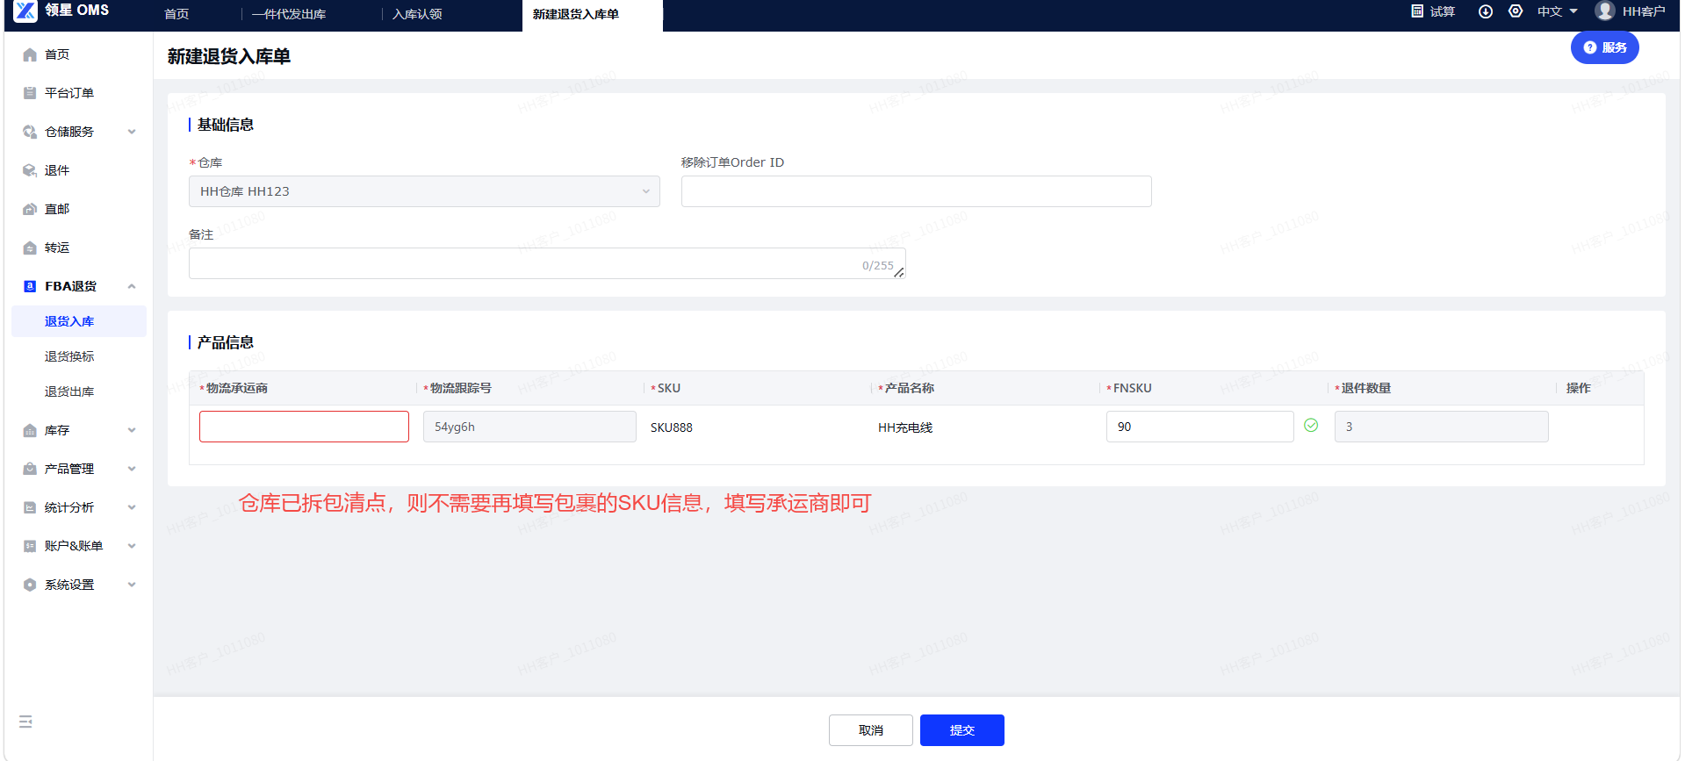Click the 试算 calculator icon
1685x761 pixels.
[1417, 11]
